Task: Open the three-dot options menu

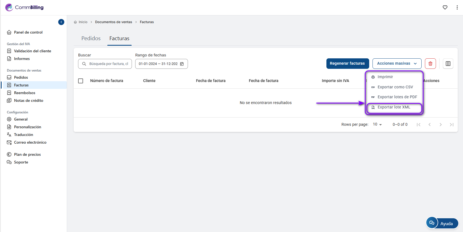Action: (457, 7)
